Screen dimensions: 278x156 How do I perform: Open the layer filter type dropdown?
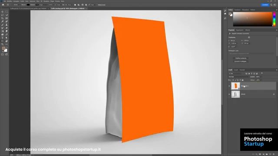tap(236, 74)
